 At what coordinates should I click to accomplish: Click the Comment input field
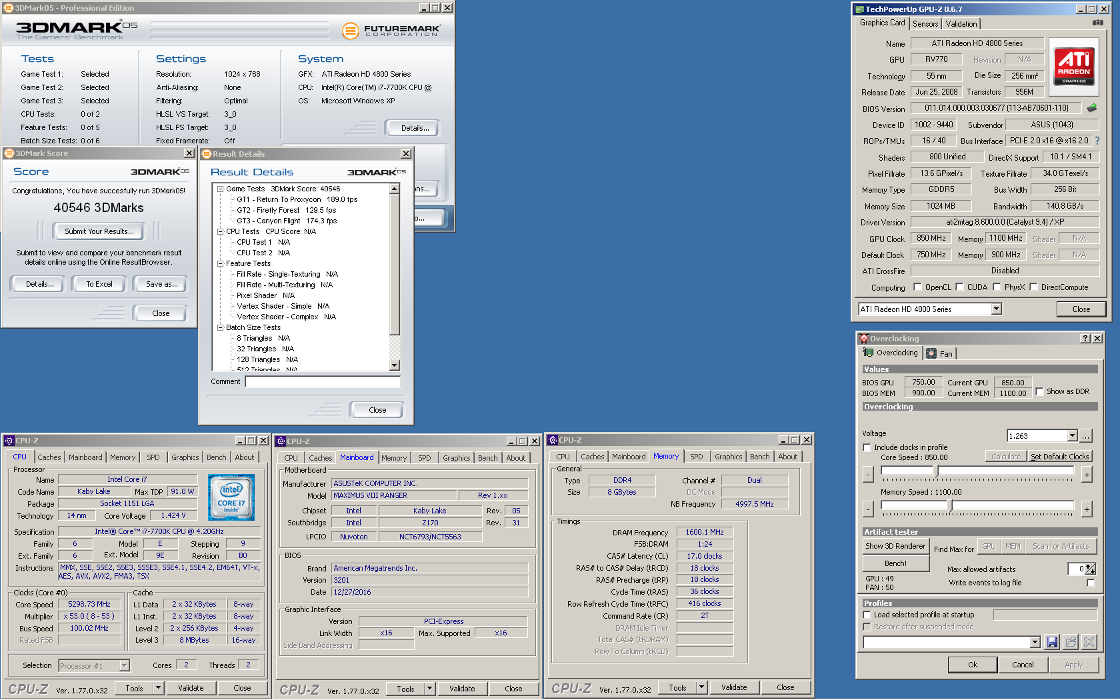point(323,381)
